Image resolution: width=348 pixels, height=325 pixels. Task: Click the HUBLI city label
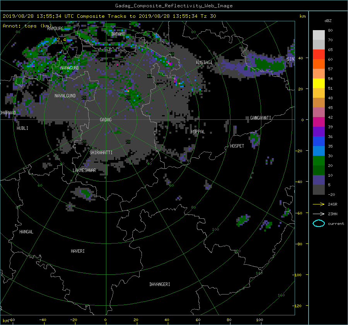22,128
